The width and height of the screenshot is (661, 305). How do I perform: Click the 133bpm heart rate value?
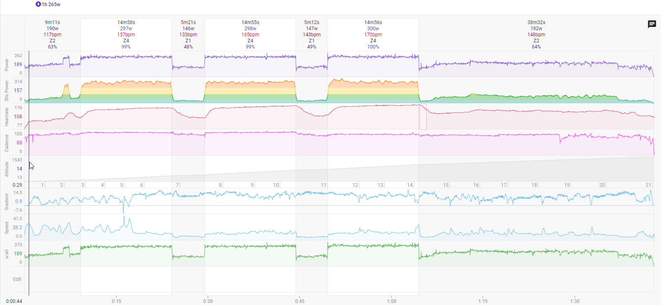(x=188, y=35)
